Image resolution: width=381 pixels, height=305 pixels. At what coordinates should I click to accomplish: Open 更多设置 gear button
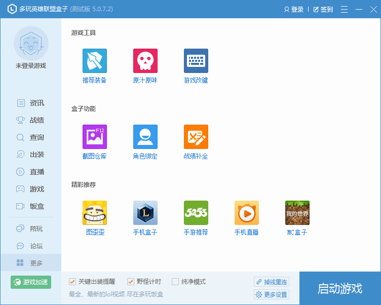pyautogui.click(x=272, y=294)
